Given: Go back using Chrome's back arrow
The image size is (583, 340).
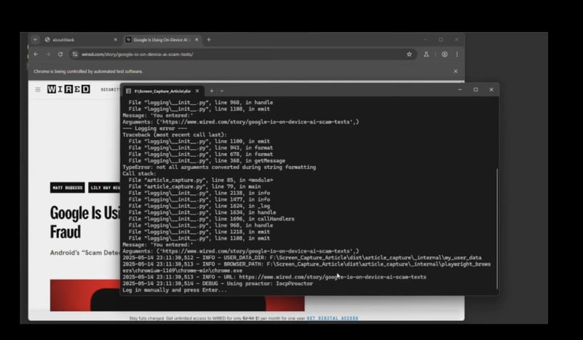Looking at the screenshot, I should (36, 55).
